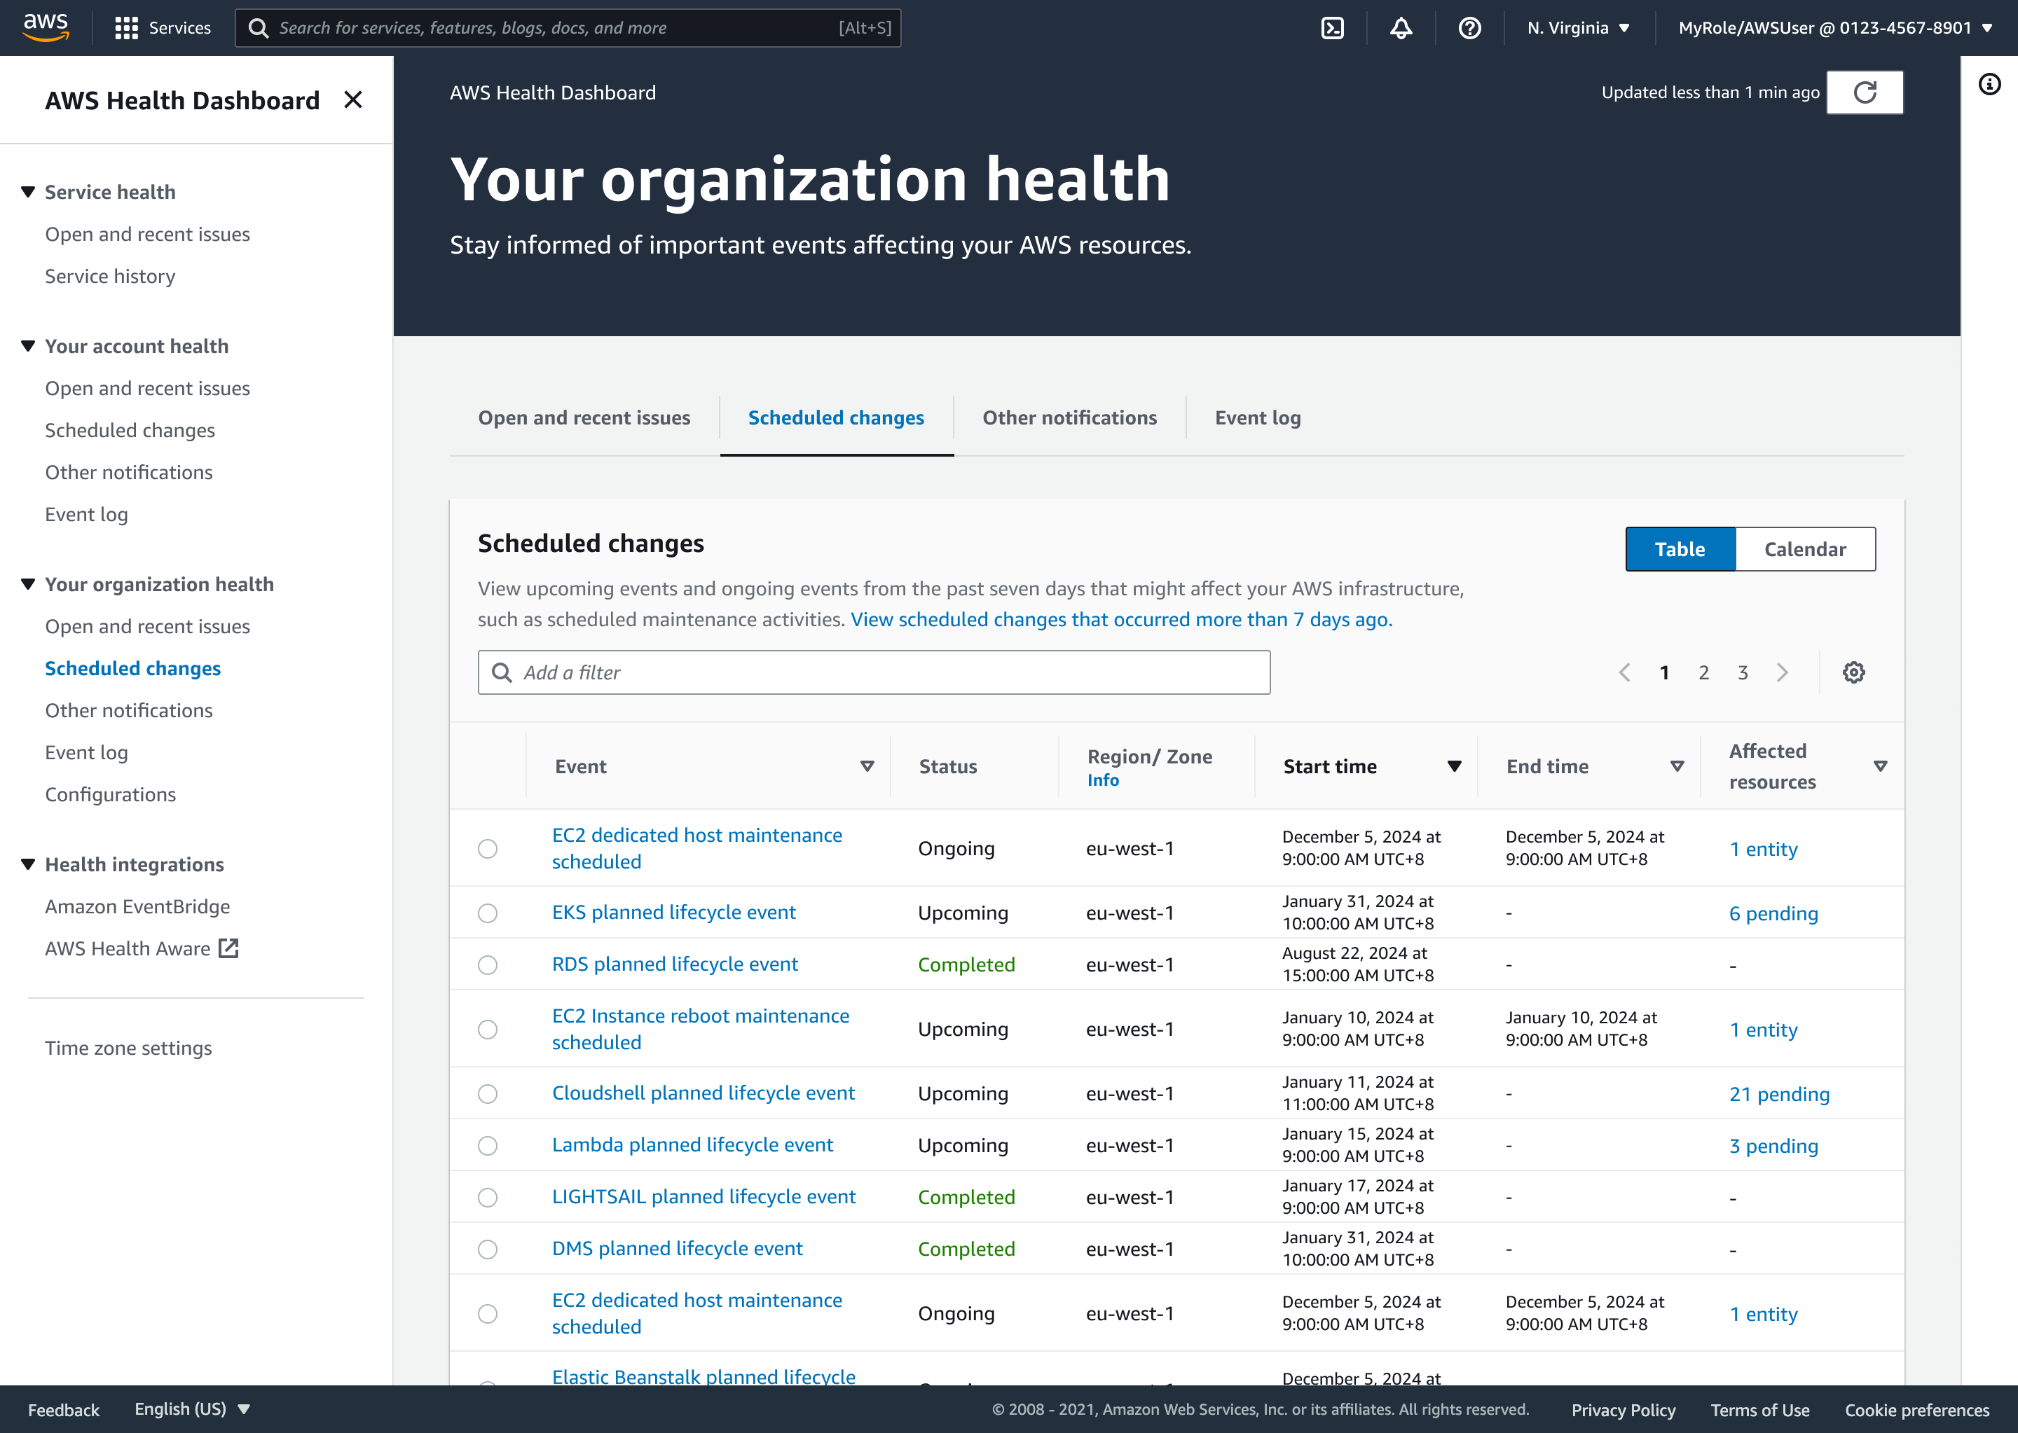Select the EKS planned lifecycle event radio
2018x1433 pixels.
coord(487,913)
